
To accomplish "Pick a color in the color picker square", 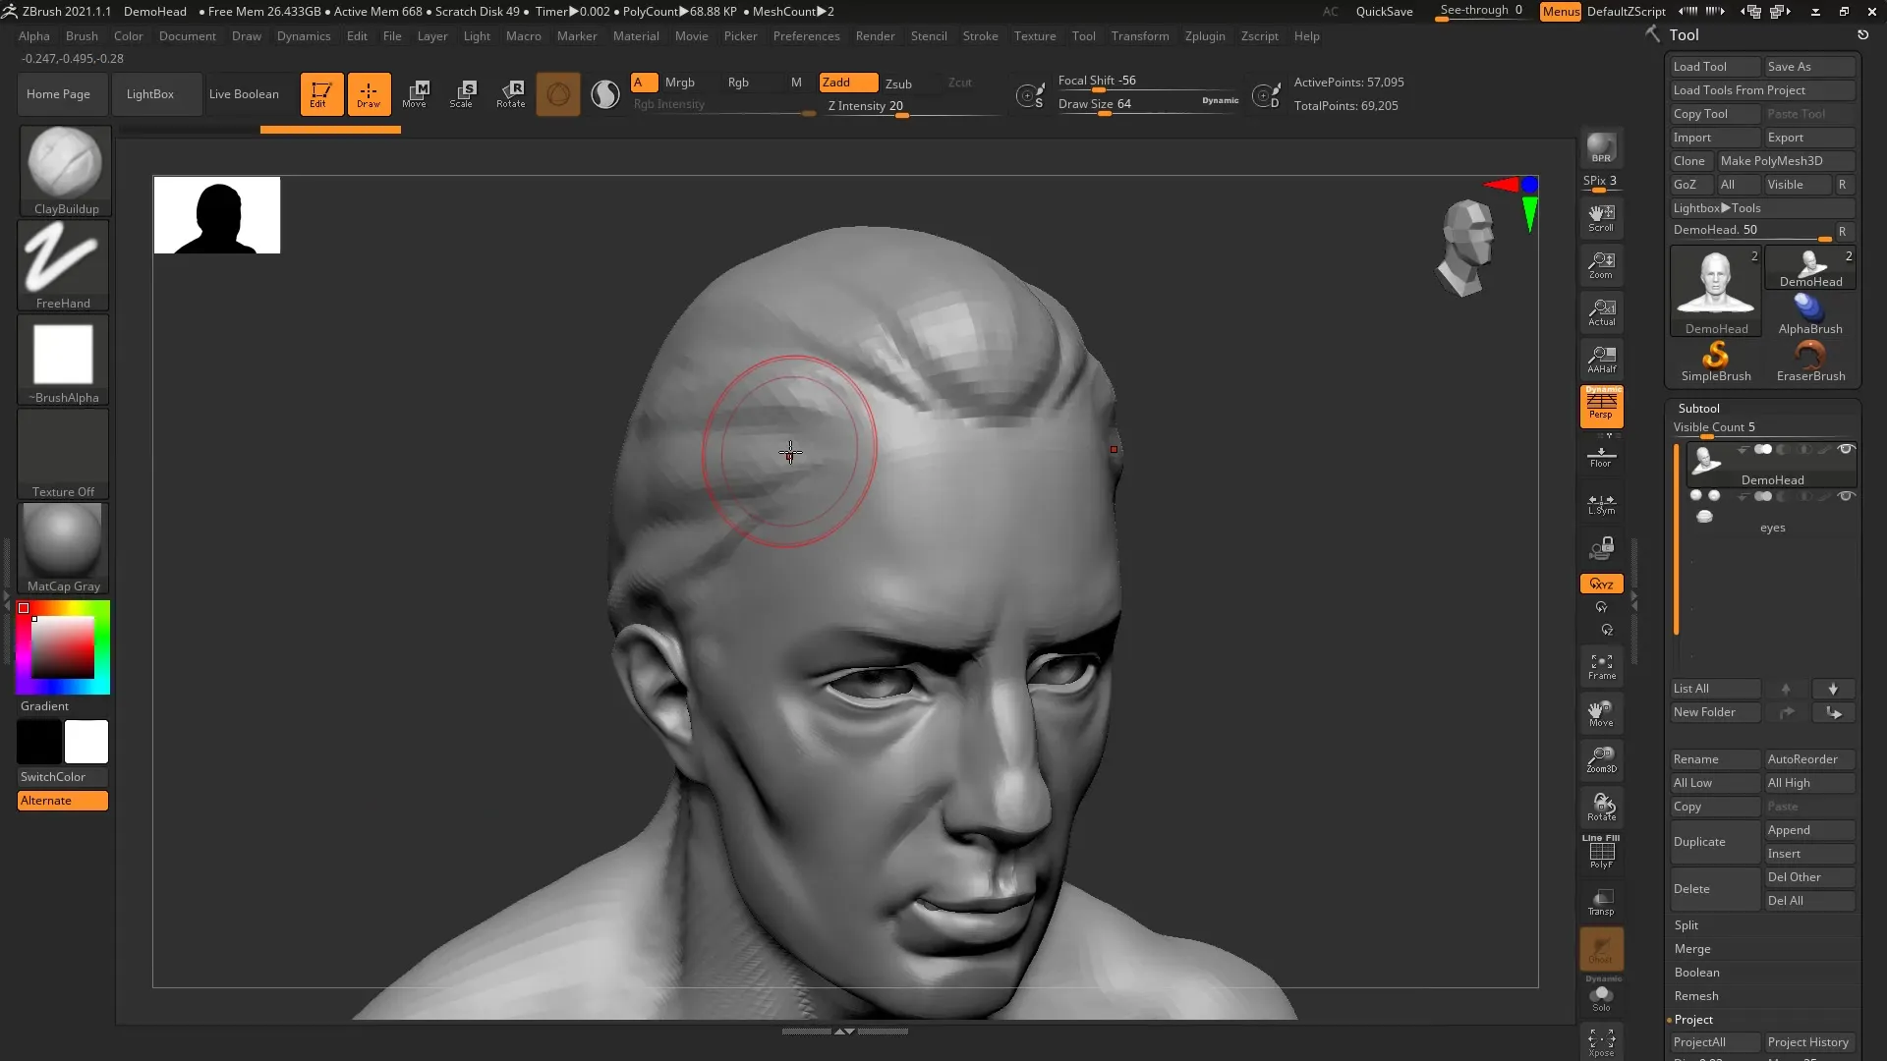I will coord(63,646).
